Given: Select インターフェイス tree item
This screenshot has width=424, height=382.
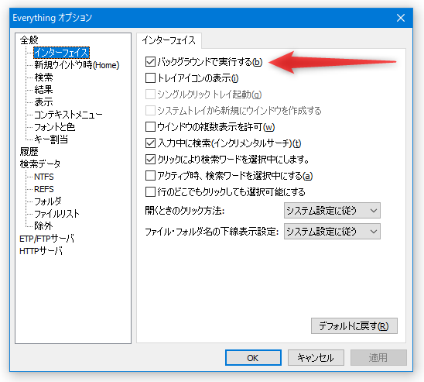Looking at the screenshot, I should [61, 53].
